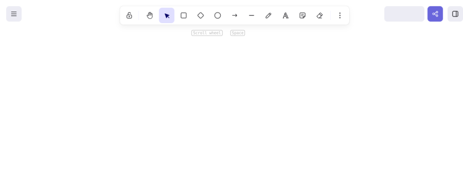Toggle the keep-tool-active lock
This screenshot has width=463, height=185.
pos(129,15)
